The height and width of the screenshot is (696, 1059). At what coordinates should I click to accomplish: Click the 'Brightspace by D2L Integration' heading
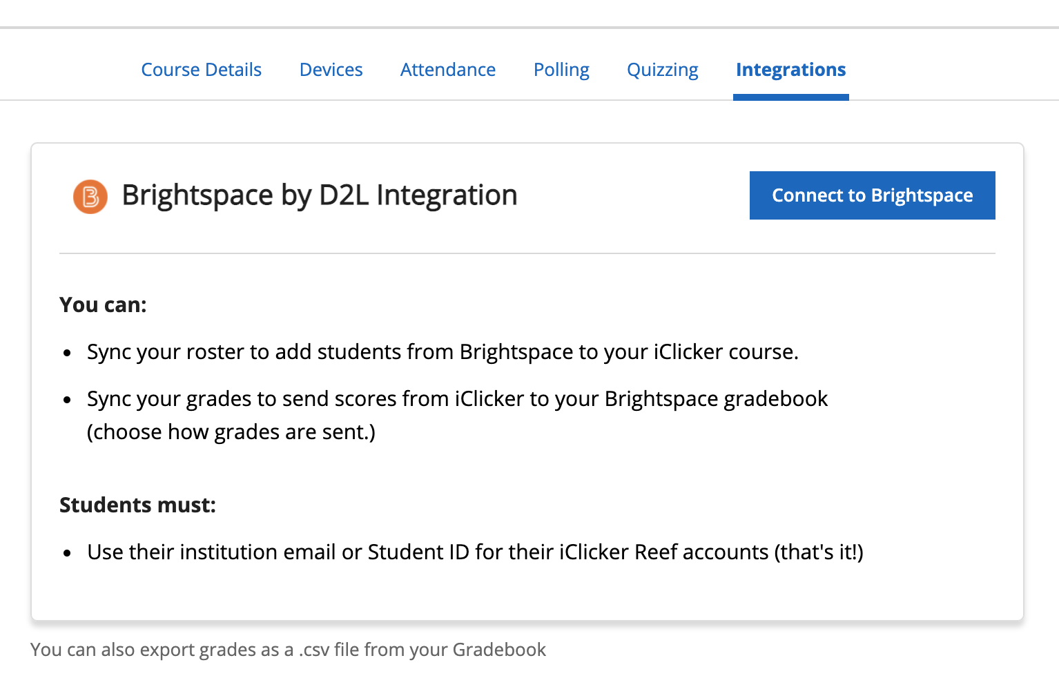[320, 195]
